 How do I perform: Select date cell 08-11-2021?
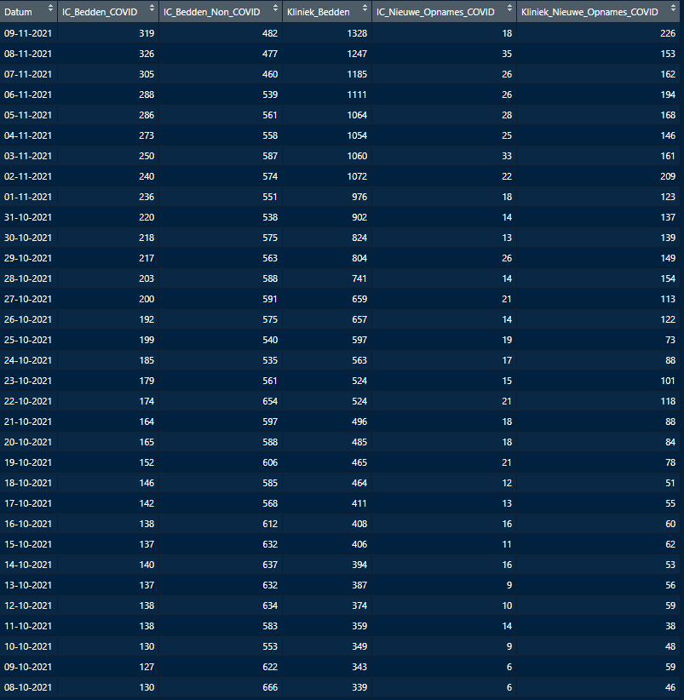[28, 54]
